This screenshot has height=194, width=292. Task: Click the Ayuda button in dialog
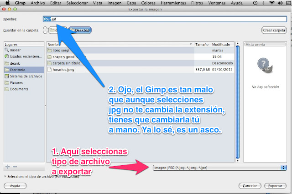(15, 186)
